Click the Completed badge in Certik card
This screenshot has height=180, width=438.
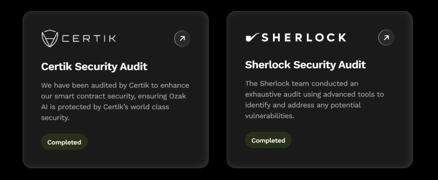(64, 142)
